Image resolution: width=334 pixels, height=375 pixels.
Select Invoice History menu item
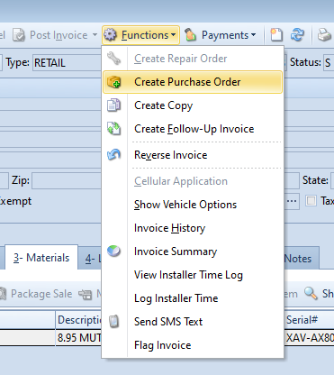click(x=169, y=228)
